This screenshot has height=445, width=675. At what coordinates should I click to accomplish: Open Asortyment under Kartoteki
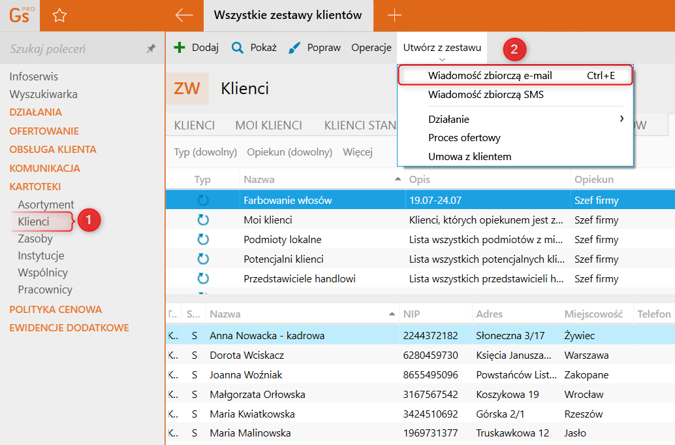coord(46,204)
